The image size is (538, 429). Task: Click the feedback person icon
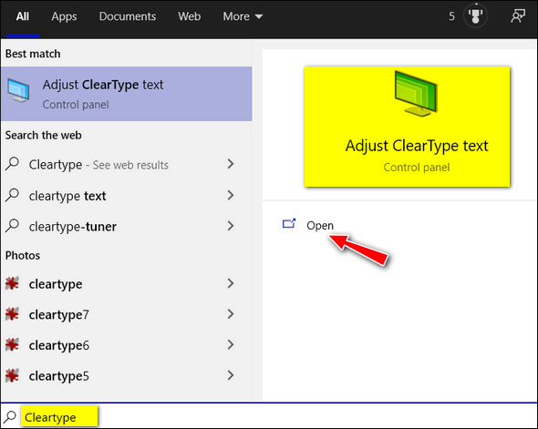(x=518, y=16)
